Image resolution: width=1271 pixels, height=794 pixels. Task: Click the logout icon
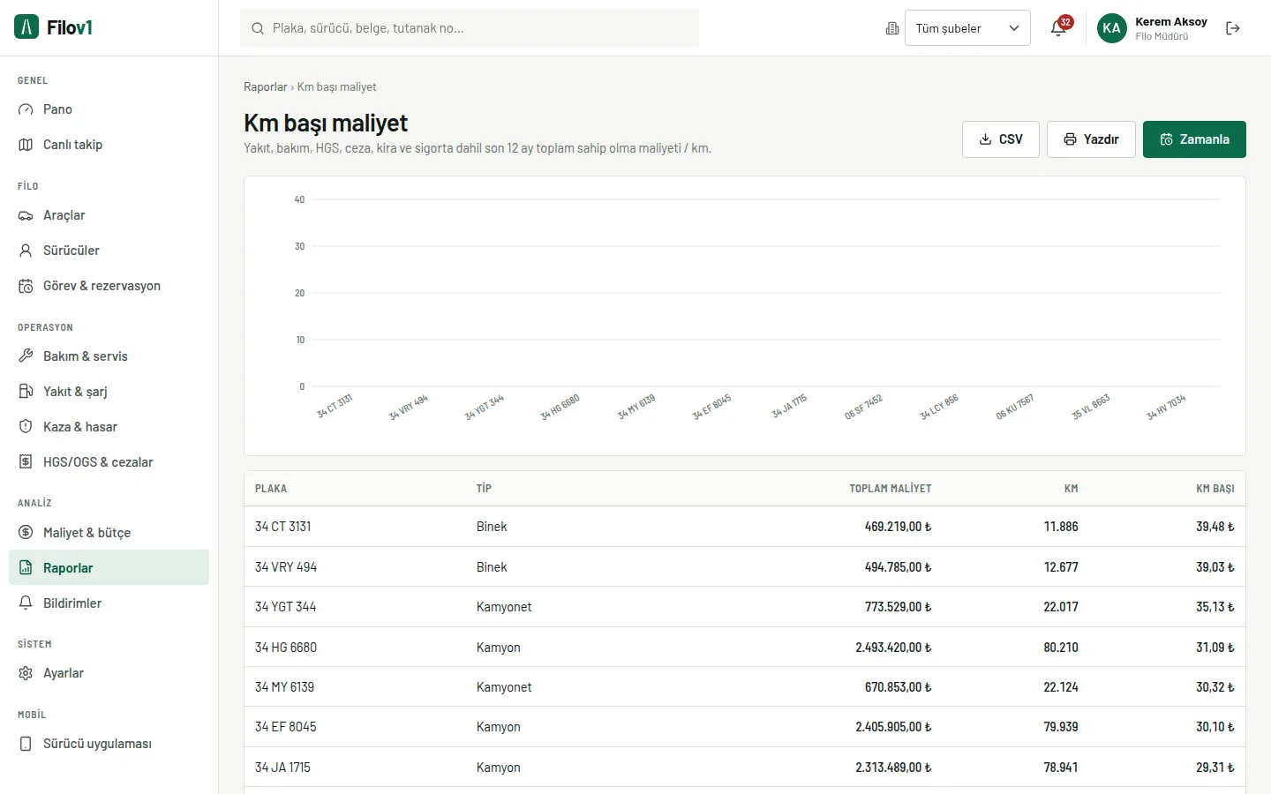(x=1233, y=28)
